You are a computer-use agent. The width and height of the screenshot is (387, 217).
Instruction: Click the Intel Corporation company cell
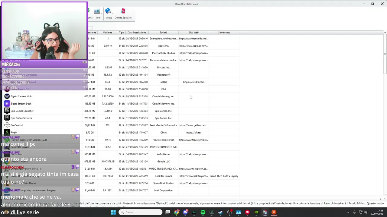164,190
